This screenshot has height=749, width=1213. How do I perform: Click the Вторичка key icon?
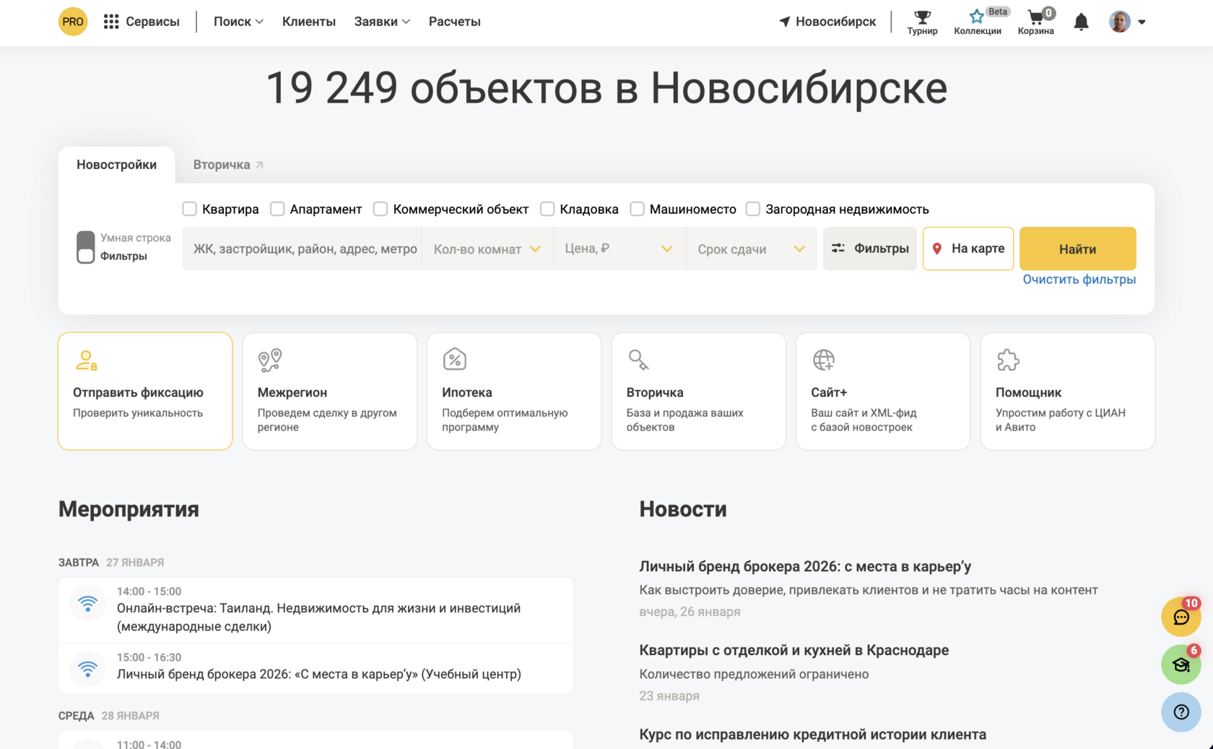pyautogui.click(x=638, y=359)
